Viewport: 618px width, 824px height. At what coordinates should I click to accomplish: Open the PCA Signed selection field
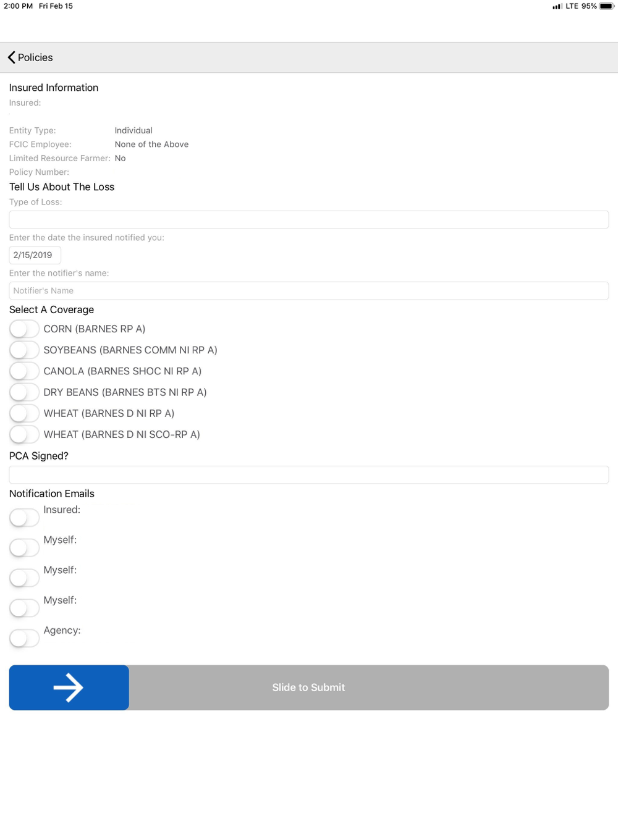pyautogui.click(x=308, y=474)
